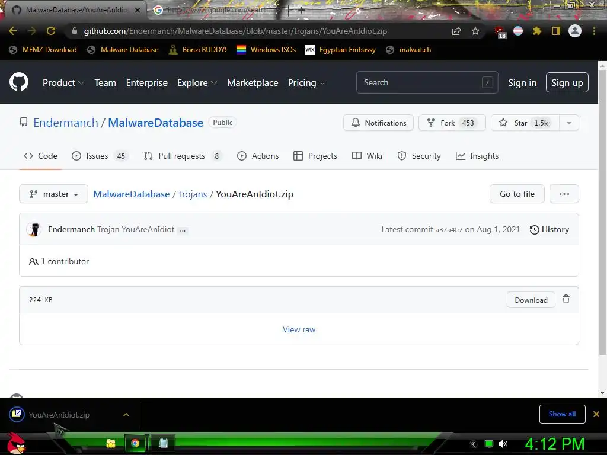This screenshot has width=607, height=455.
Task: View the file History link
Action: coord(549,229)
